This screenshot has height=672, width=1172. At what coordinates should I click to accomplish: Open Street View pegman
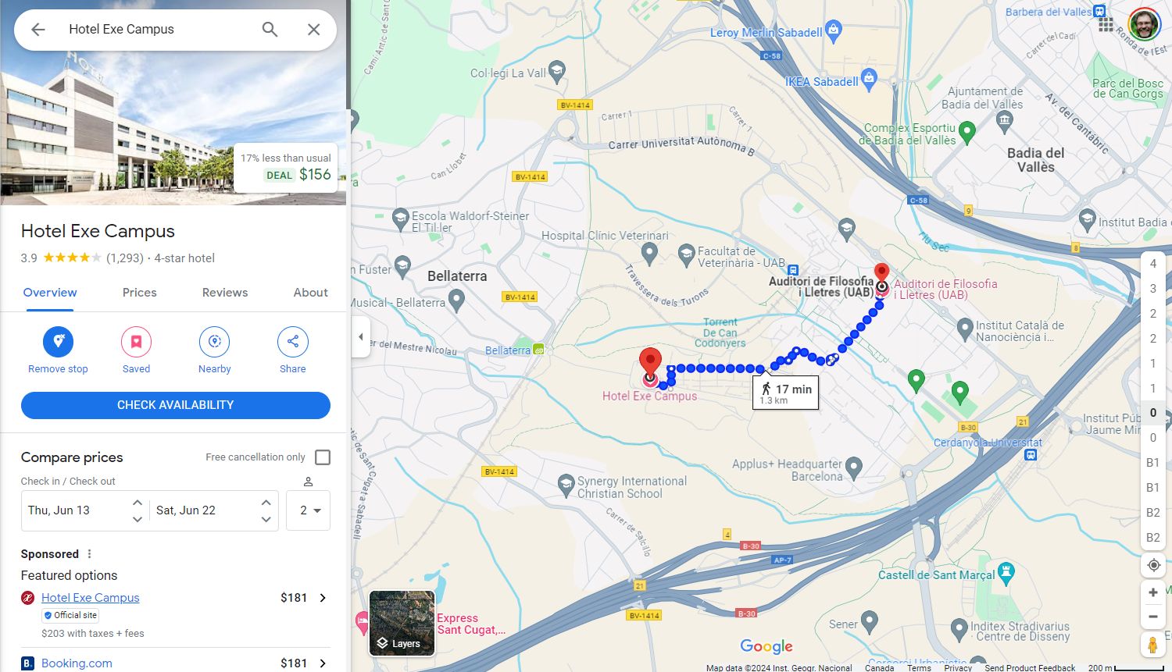[x=1153, y=645]
